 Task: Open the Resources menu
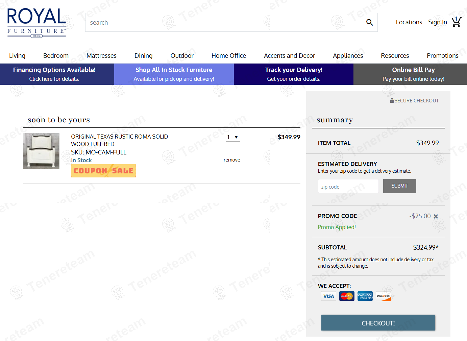395,56
